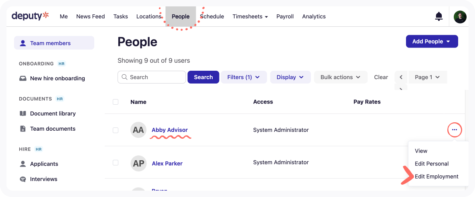The height and width of the screenshot is (197, 475).
Task: Expand the Filters (1) dropdown
Action: coord(244,77)
